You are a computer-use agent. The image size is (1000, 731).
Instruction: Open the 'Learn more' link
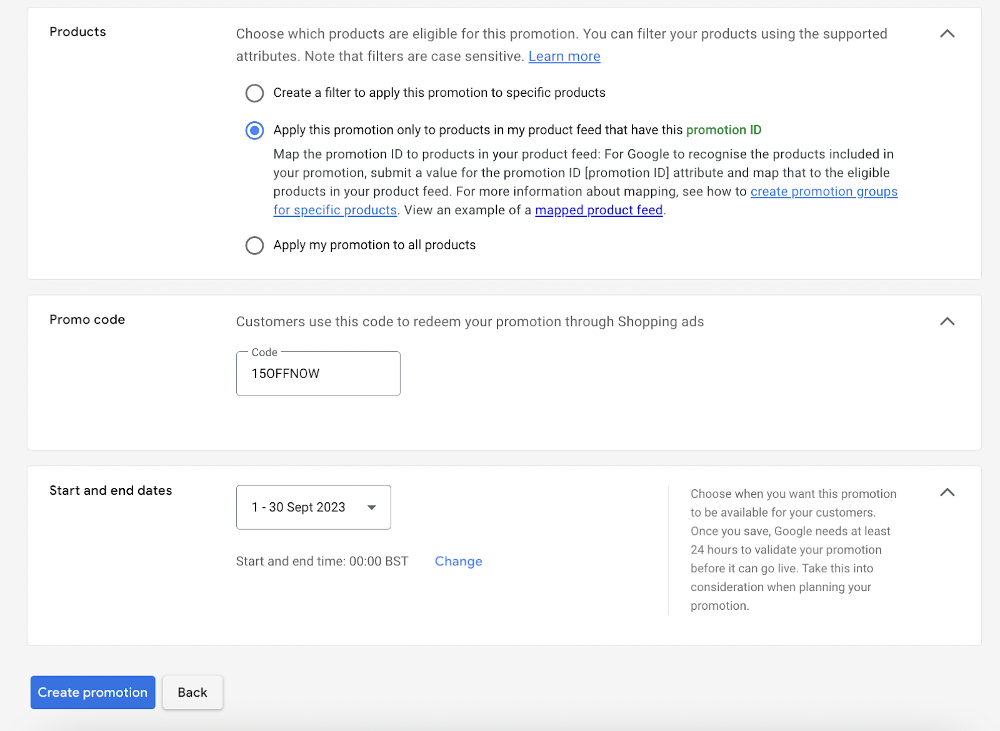click(x=564, y=56)
